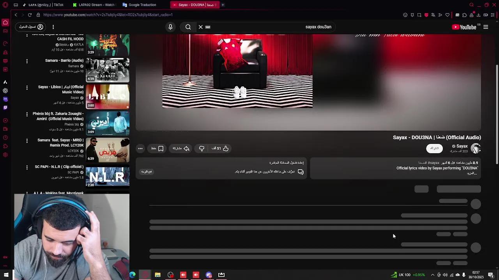The width and height of the screenshot is (499, 280).
Task: Open options menu for CASH FIL HOOD video
Action: [27, 35]
